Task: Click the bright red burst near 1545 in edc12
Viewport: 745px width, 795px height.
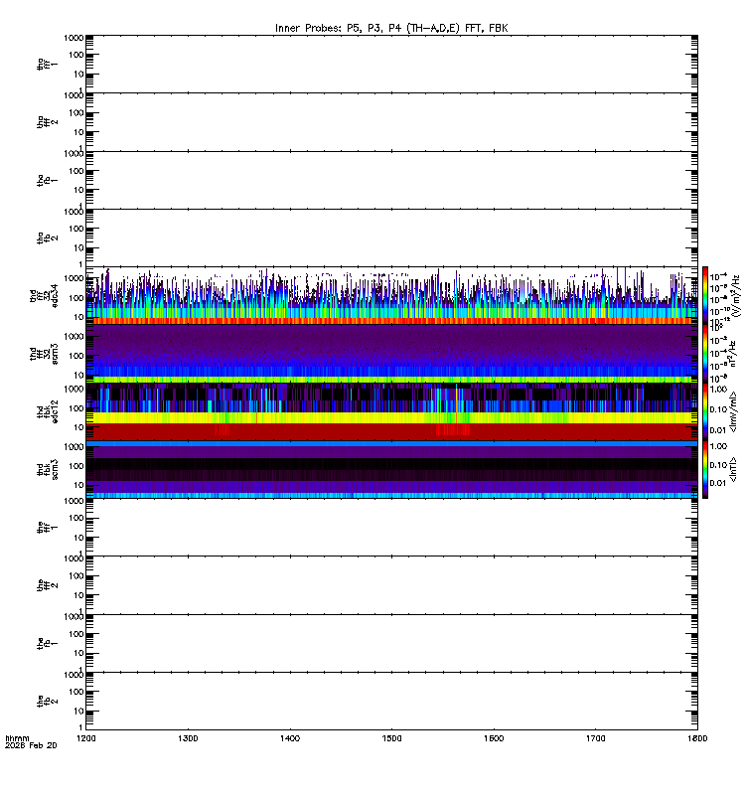Action: pyautogui.click(x=453, y=429)
